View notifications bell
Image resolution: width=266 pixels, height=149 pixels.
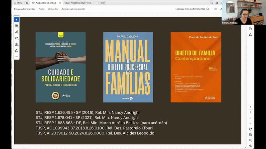pyautogui.click(x=217, y=3)
